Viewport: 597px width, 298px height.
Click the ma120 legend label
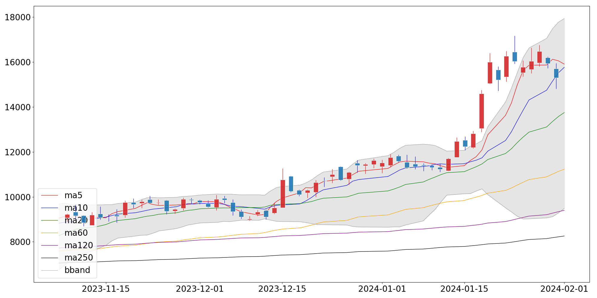click(x=79, y=245)
